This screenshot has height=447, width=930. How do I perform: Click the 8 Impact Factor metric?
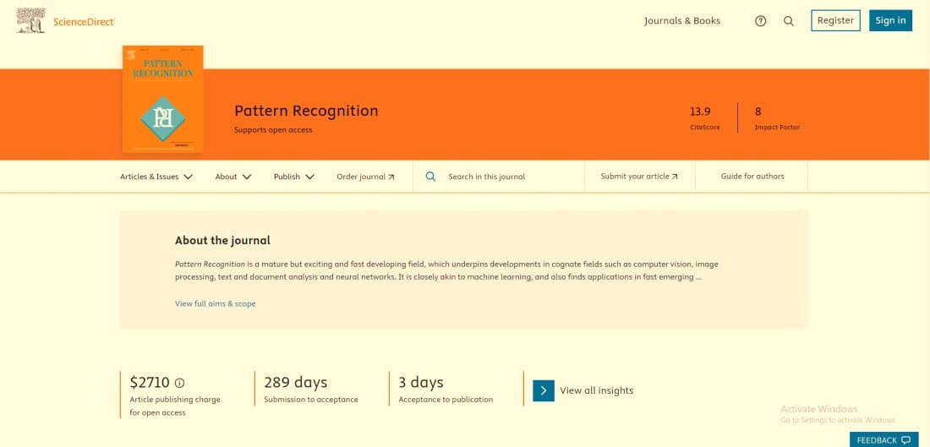(x=776, y=118)
